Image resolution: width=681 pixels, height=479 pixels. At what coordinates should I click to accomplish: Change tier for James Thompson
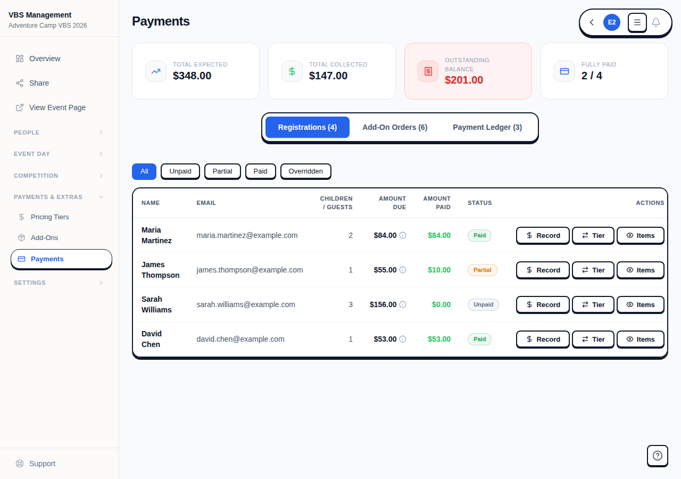pyautogui.click(x=593, y=270)
